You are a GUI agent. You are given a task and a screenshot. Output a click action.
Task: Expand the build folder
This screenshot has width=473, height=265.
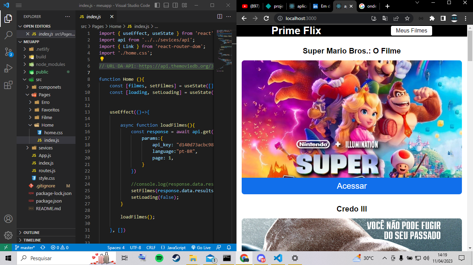point(46,57)
